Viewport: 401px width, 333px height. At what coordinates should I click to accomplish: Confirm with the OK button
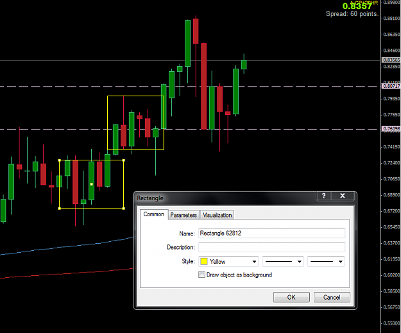click(291, 297)
